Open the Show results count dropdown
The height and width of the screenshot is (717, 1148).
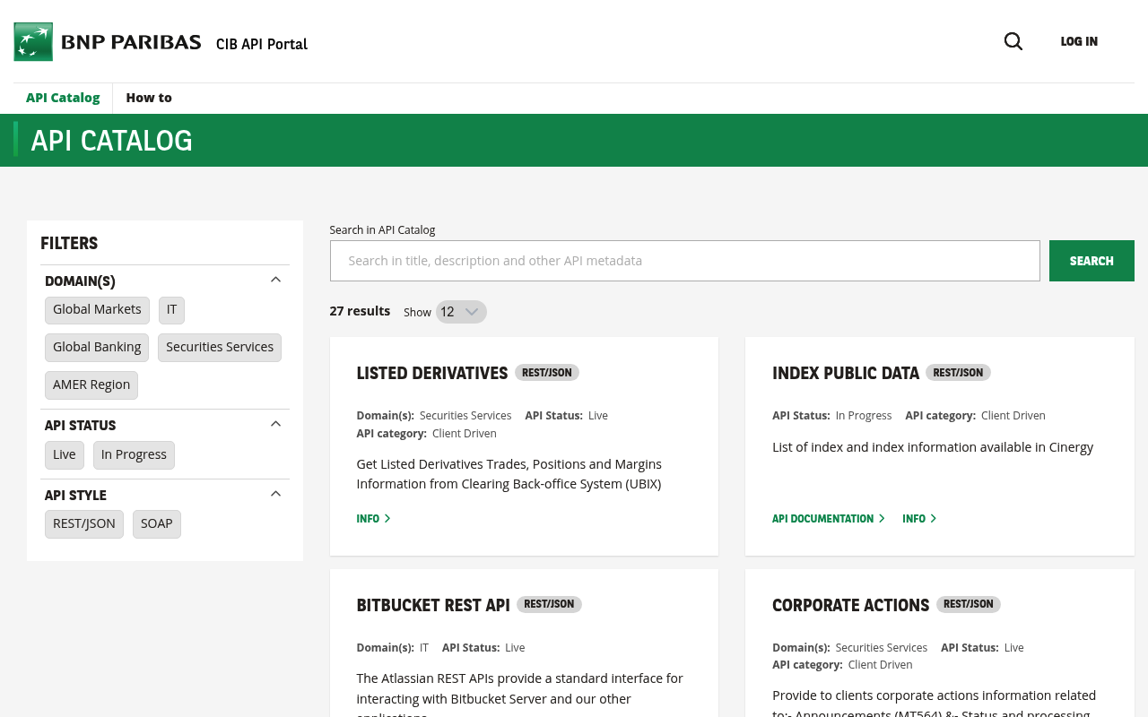(x=461, y=312)
